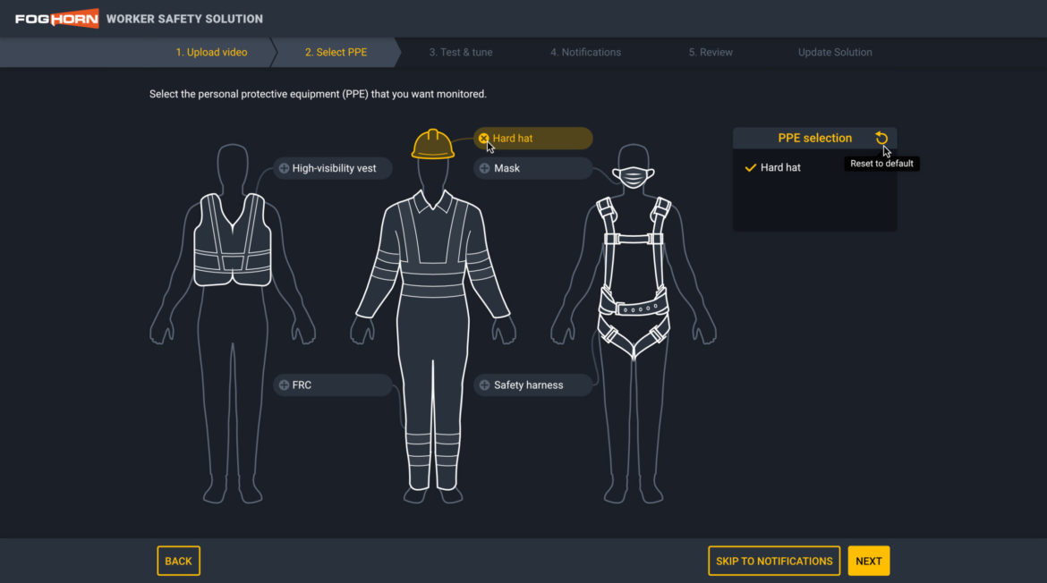Click the BACK button

coord(178,561)
